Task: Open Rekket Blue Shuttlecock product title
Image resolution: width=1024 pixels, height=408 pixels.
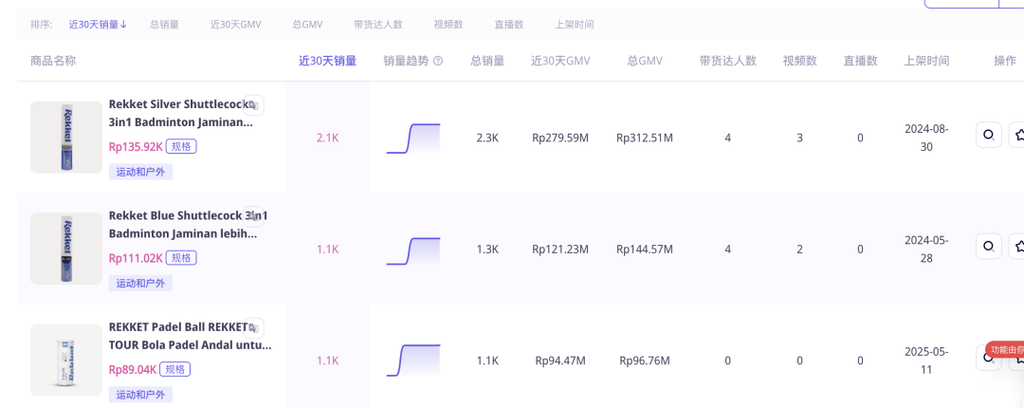Action: click(188, 224)
